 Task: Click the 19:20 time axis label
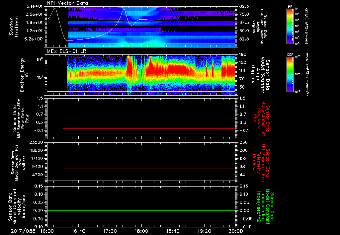[204, 231]
